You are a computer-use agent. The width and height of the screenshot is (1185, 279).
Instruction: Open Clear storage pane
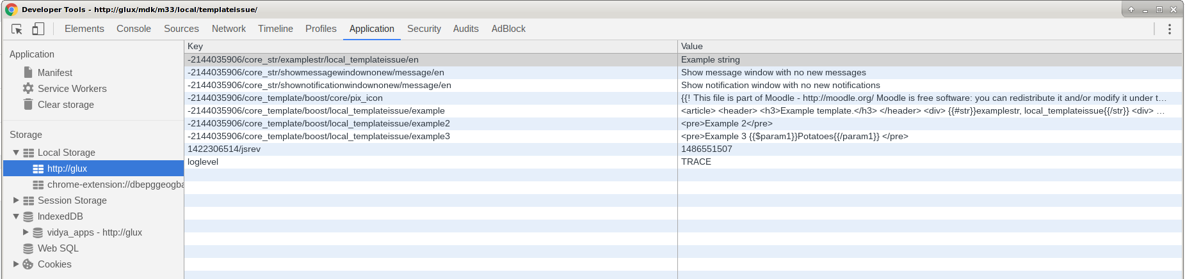(x=66, y=105)
